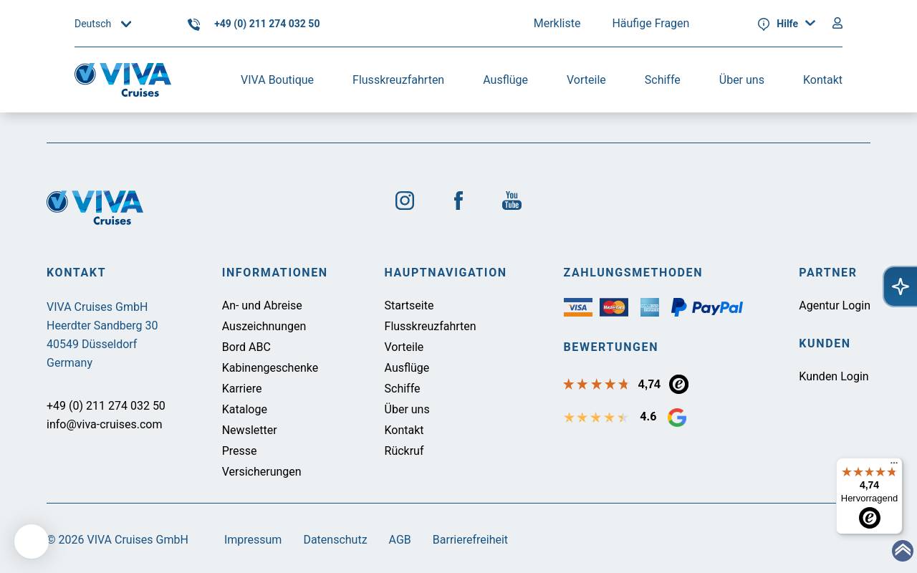Click the American Express payment icon

pyautogui.click(x=650, y=307)
